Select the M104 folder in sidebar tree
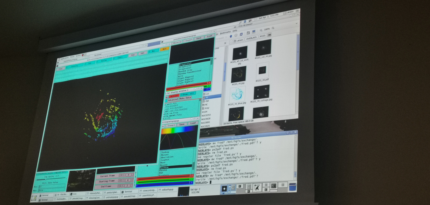The width and height of the screenshot is (430, 205). [205, 112]
